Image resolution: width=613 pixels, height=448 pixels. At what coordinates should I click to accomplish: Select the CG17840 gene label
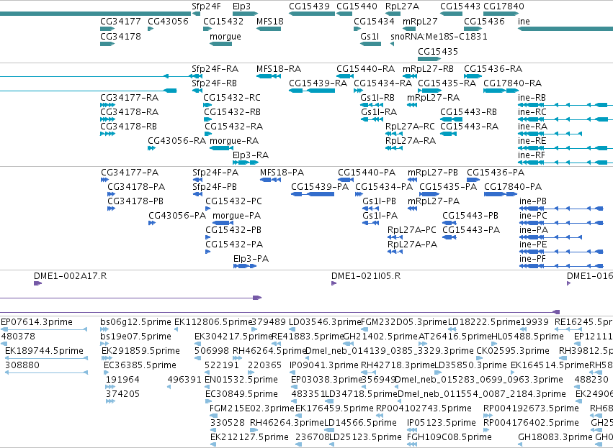[x=504, y=6]
